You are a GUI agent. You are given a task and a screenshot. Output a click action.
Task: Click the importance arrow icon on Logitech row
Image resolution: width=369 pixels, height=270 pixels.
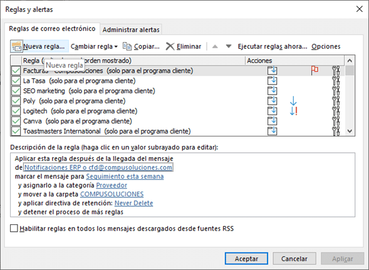point(293,111)
